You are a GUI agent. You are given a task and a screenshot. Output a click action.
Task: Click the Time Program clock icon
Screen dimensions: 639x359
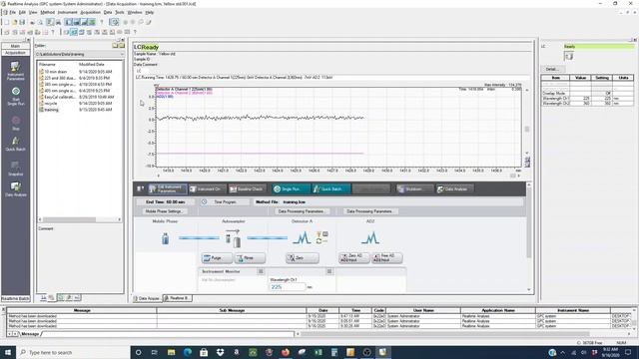pos(204,201)
